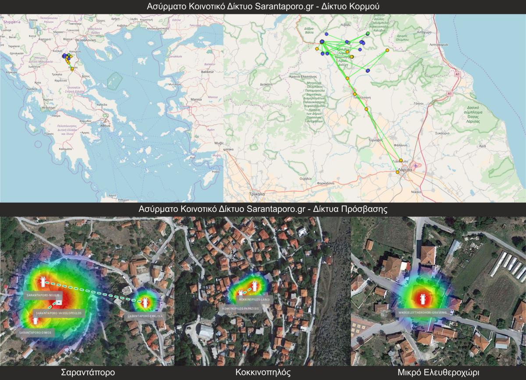Click the Τρίκαλα label at map bottom
This screenshot has height=380, width=526.
(257, 194)
